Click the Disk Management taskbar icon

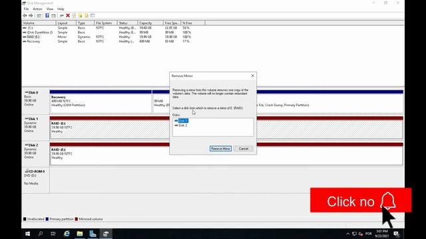pos(106,234)
